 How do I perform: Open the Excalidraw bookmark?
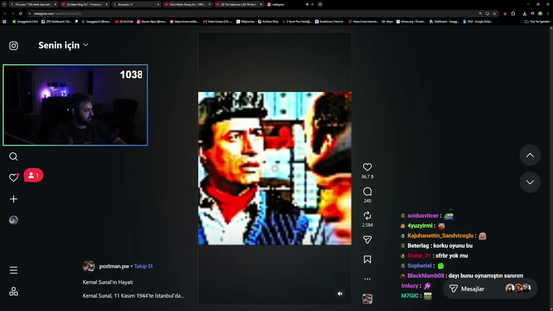(330, 22)
